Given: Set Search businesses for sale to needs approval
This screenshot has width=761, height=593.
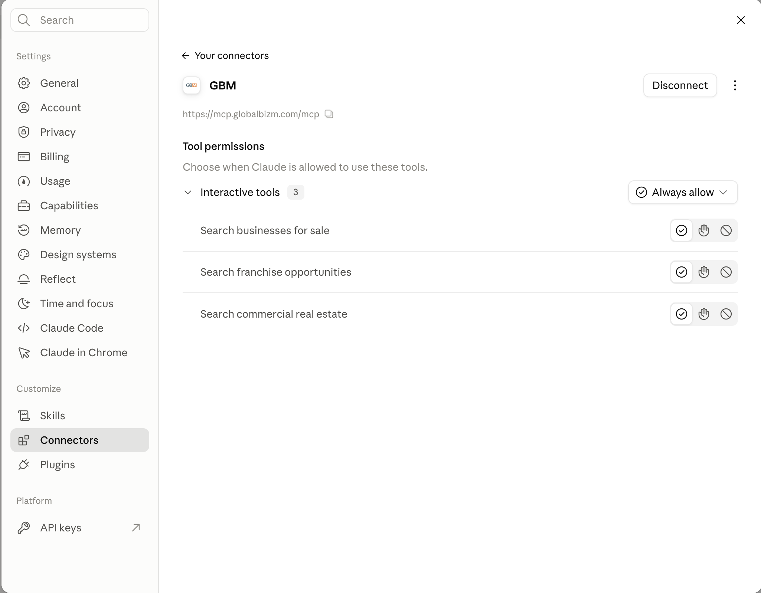Looking at the screenshot, I should [704, 230].
